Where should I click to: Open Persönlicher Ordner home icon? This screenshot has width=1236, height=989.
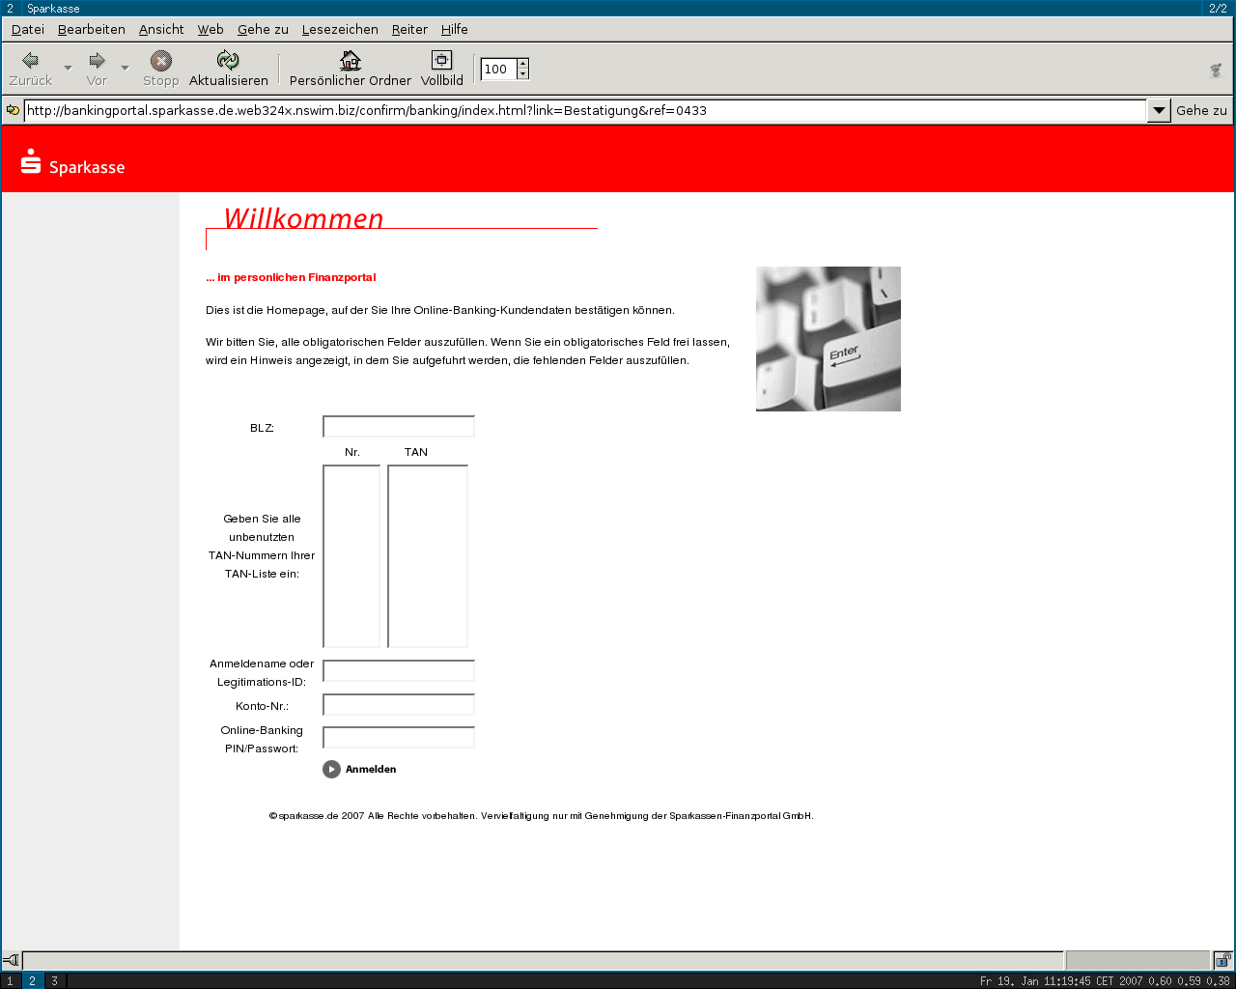tap(351, 60)
